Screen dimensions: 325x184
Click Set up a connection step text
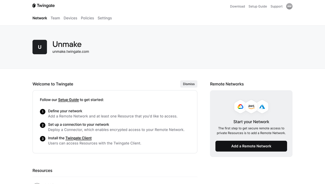point(79,124)
